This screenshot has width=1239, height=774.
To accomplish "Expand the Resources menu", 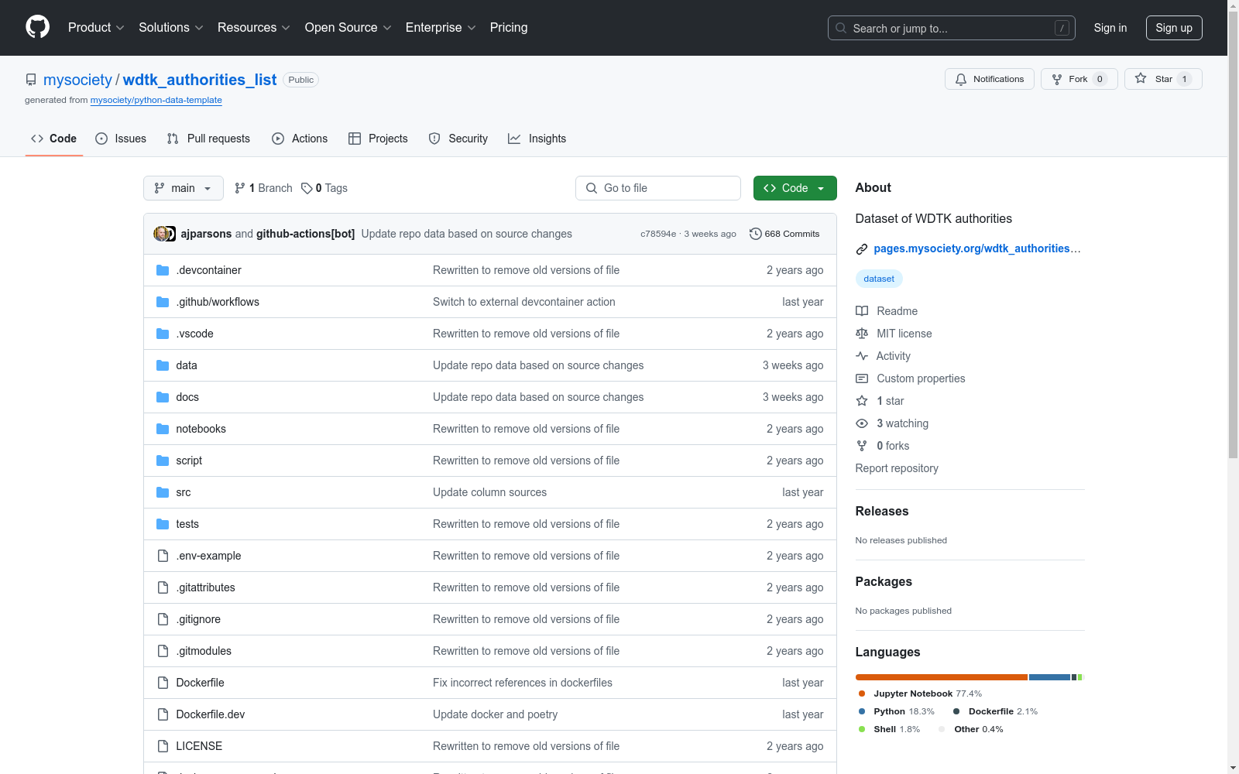I will click(254, 28).
